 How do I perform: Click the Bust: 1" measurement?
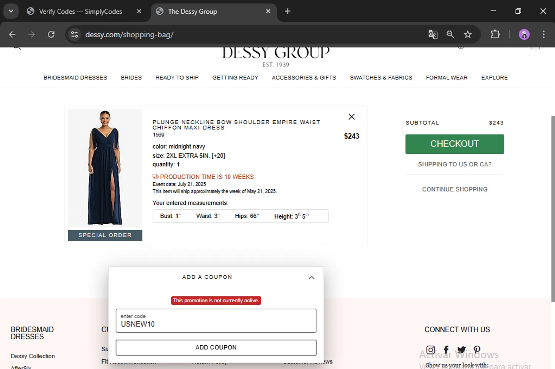pos(170,216)
